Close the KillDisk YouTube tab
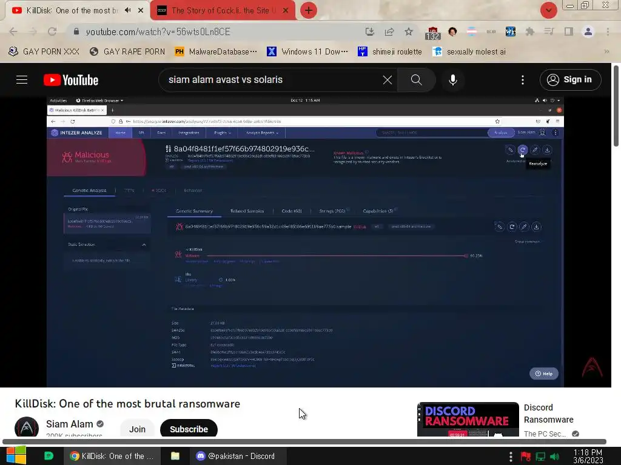The height and width of the screenshot is (465, 621). coord(141,10)
